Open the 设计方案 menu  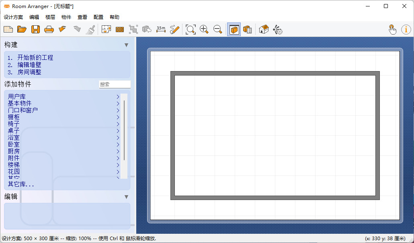tap(13, 17)
